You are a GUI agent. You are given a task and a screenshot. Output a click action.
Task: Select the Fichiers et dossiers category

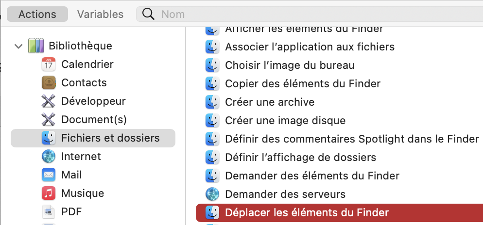tap(110, 138)
